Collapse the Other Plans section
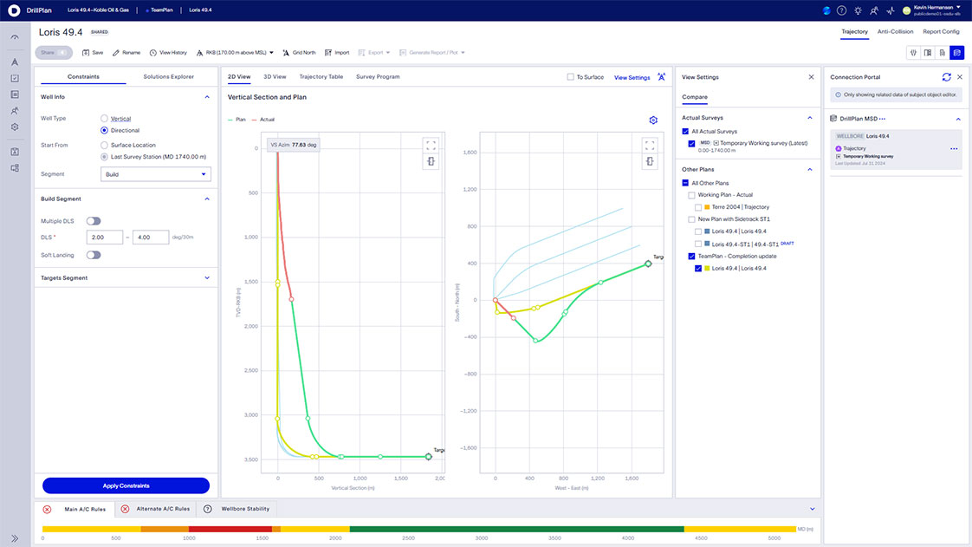The height and width of the screenshot is (547, 972). (810, 169)
